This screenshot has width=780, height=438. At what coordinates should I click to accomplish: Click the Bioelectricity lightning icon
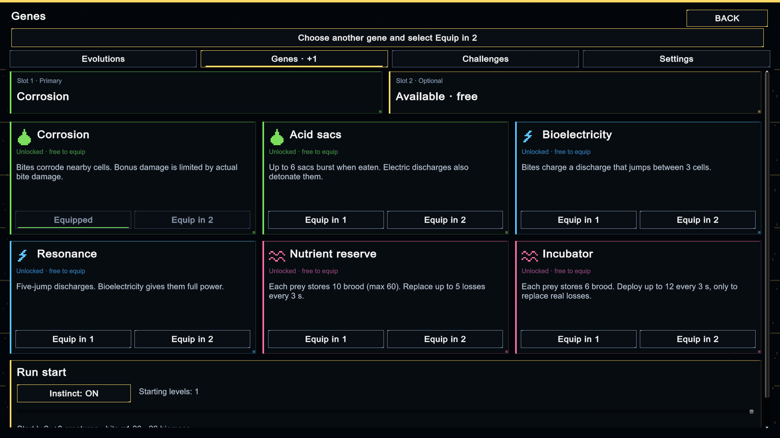[528, 136]
